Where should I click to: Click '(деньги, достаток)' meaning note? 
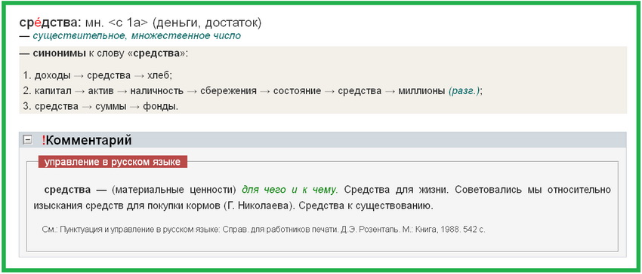208,23
